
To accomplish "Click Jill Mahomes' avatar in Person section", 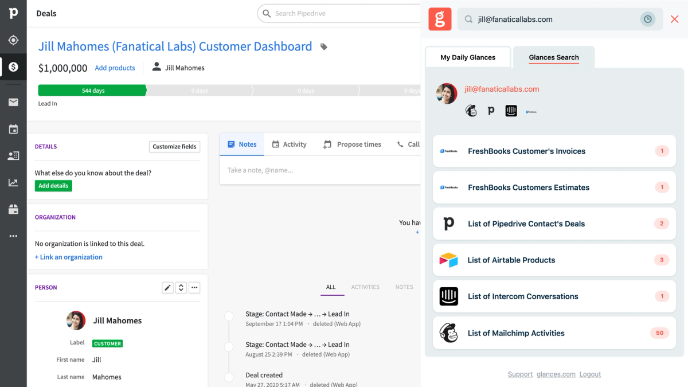I will 76,320.
